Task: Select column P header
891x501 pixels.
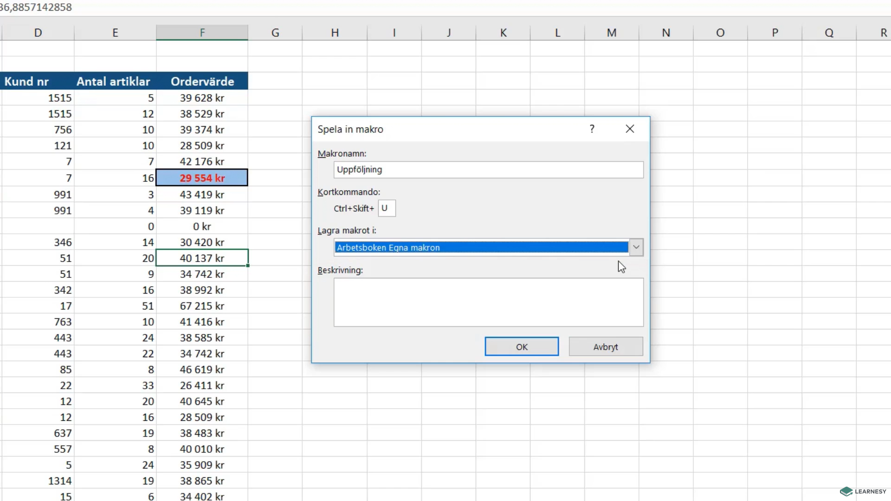Action: coord(775,32)
